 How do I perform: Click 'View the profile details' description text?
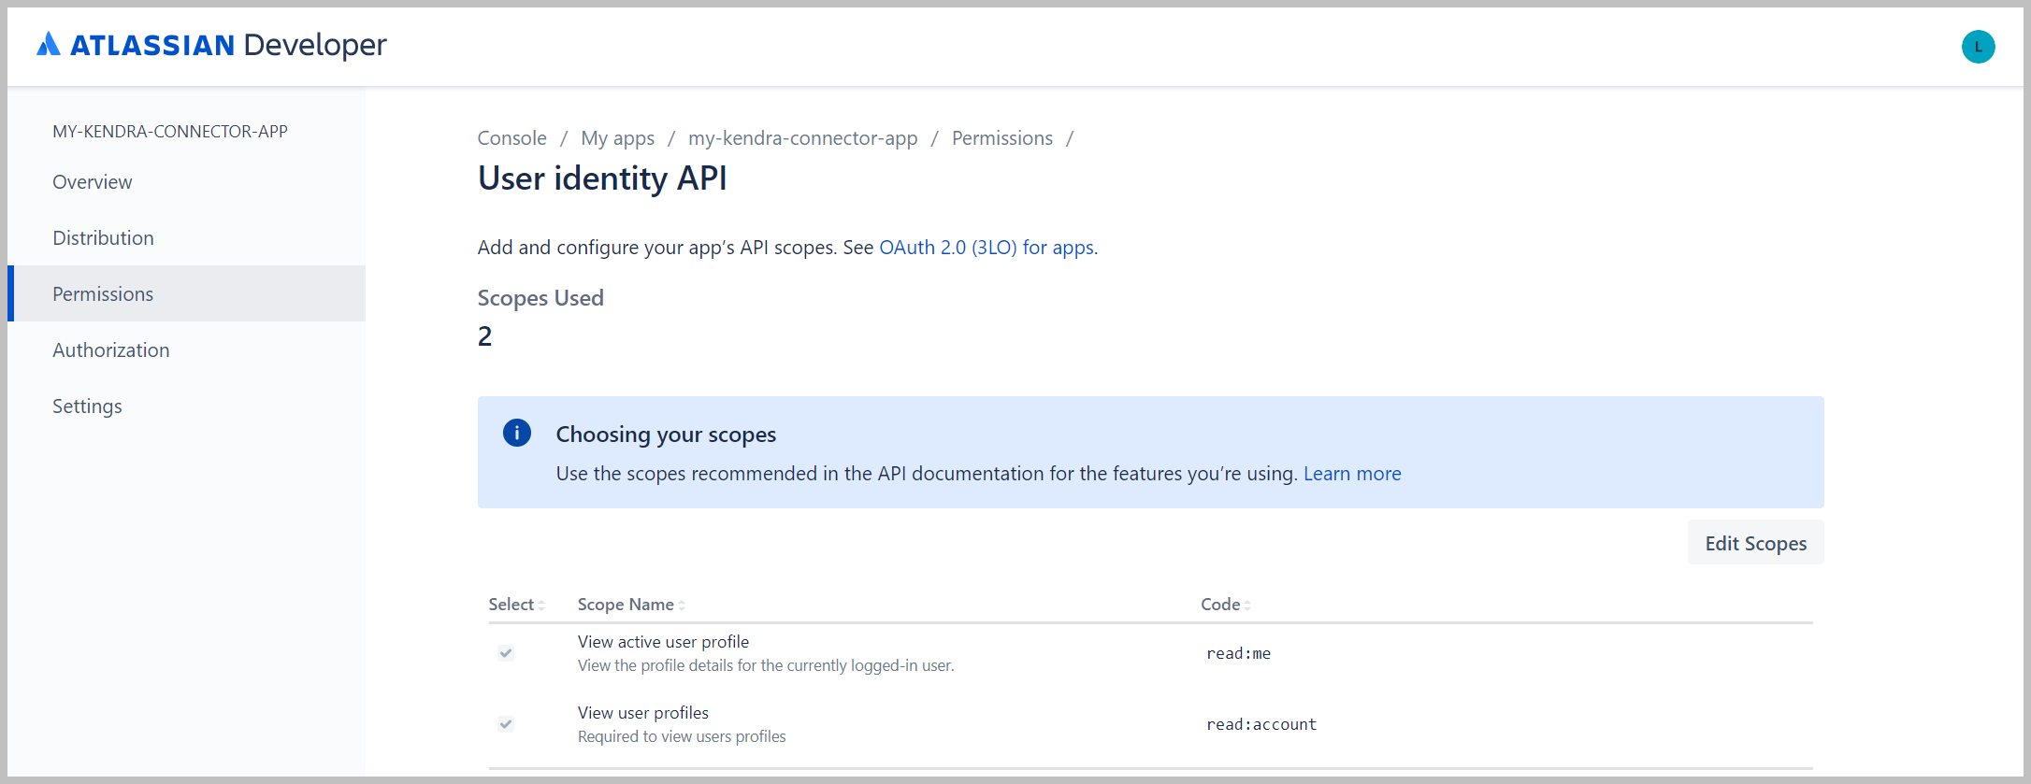pos(766,665)
